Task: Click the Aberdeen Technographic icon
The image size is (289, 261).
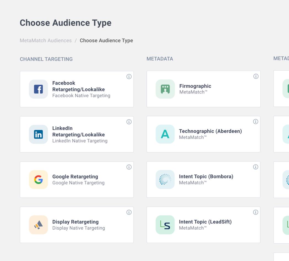Action: coord(165,134)
